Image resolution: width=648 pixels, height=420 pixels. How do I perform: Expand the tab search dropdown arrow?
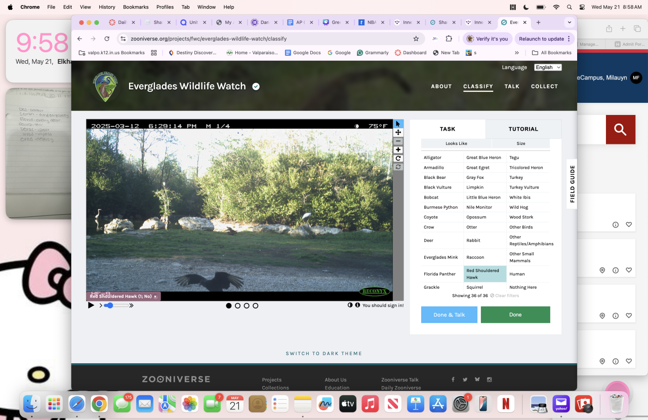point(570,22)
